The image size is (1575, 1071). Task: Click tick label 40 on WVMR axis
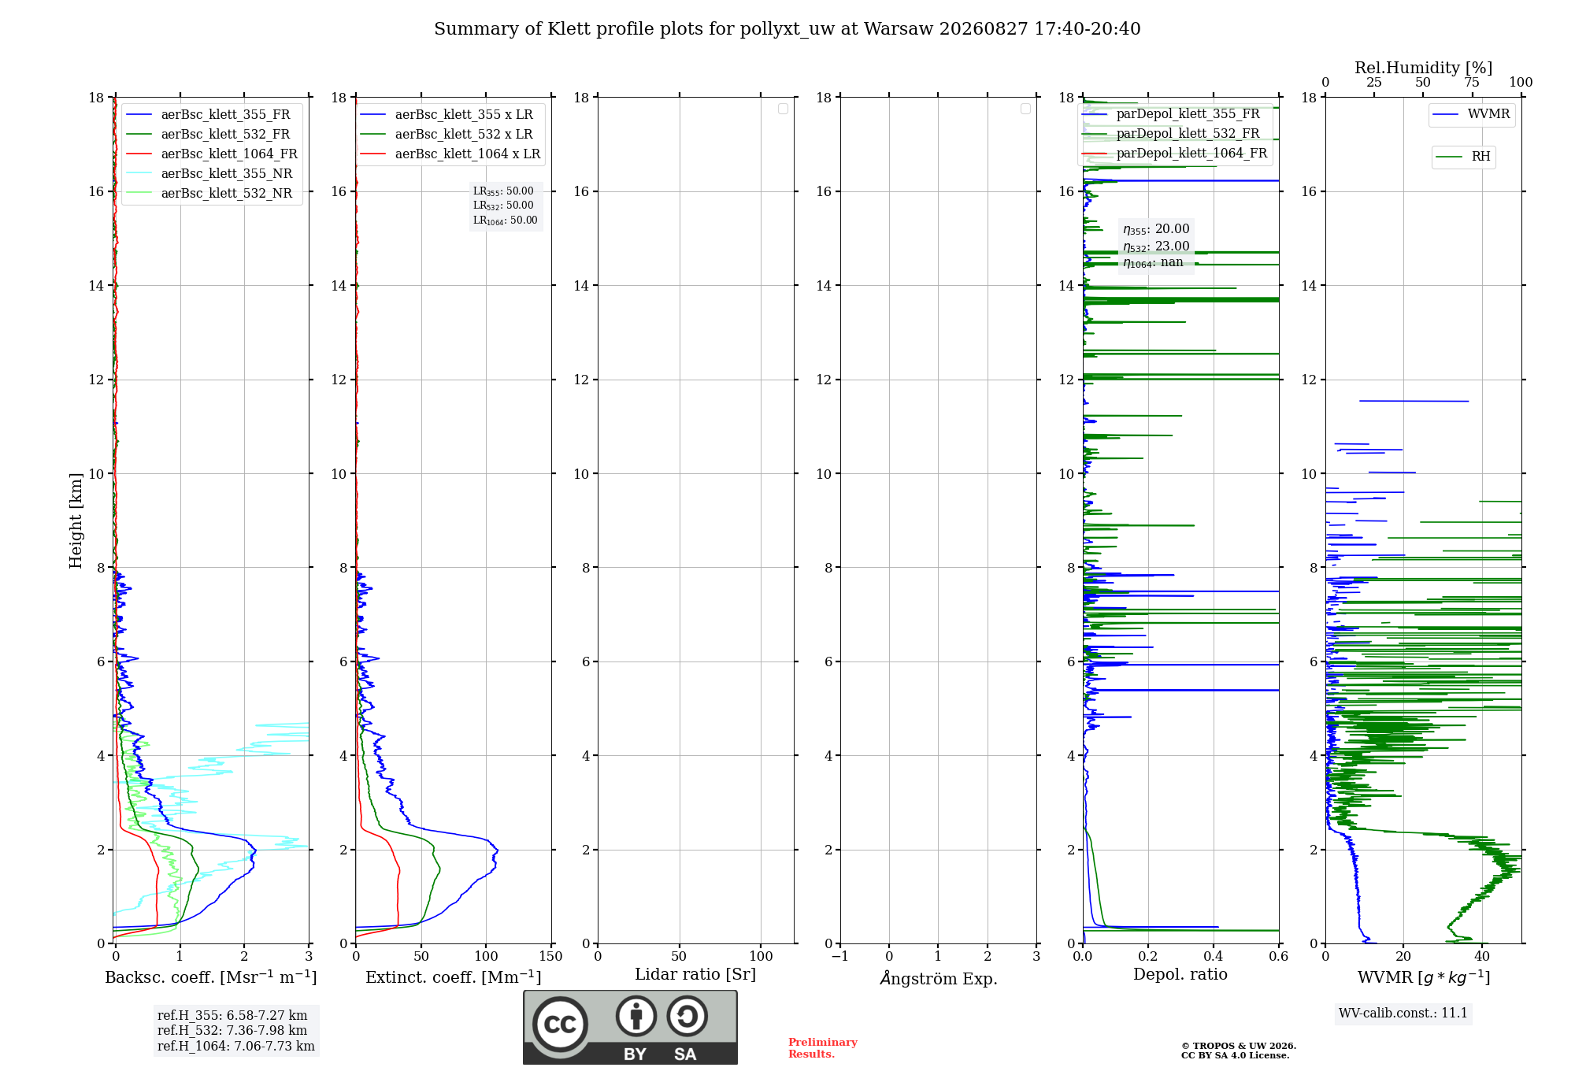1482,957
